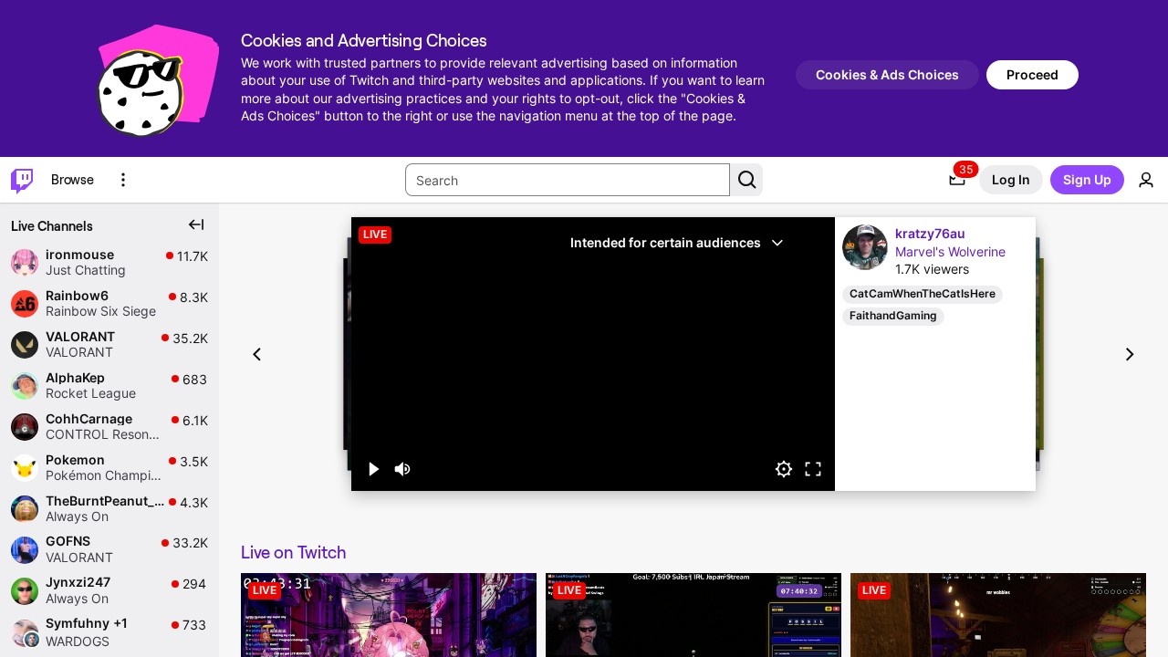
Task: Select FaithandGaming tag
Action: pyautogui.click(x=893, y=316)
